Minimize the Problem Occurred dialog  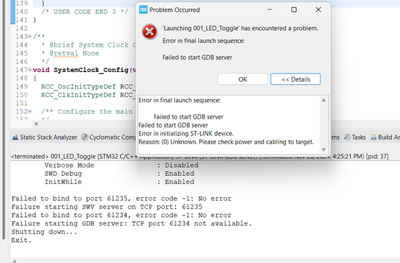(x=270, y=10)
